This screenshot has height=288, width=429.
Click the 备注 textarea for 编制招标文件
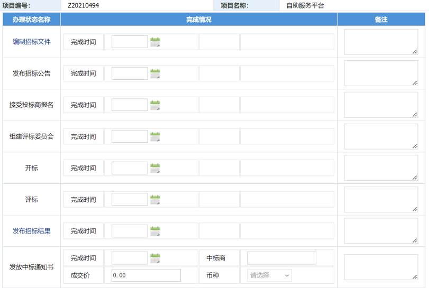[381, 42]
